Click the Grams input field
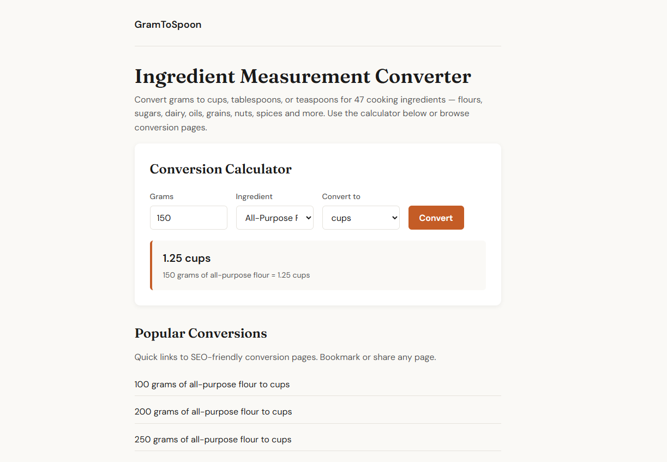The height and width of the screenshot is (462, 667). (x=188, y=218)
